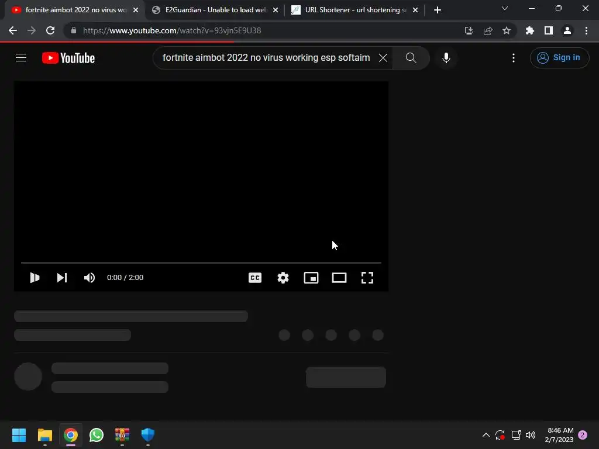
Task: Clear the YouTube search query
Action: [x=383, y=58]
